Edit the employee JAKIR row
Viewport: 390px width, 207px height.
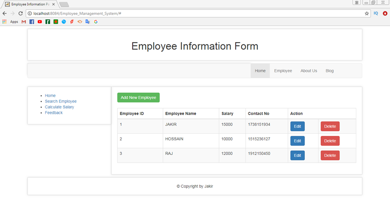tap(297, 126)
